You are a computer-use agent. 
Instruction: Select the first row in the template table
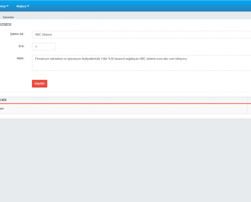[123, 109]
